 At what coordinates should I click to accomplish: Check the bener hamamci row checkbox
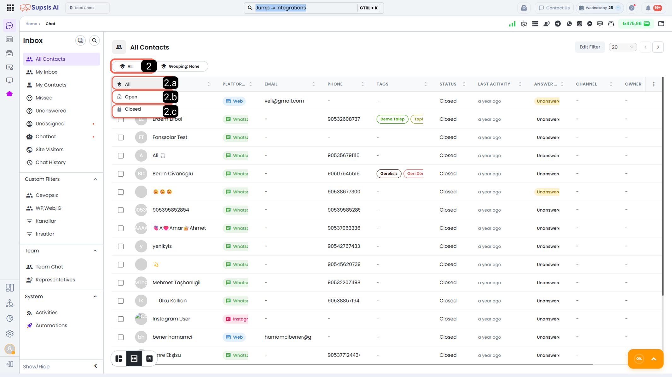click(121, 337)
